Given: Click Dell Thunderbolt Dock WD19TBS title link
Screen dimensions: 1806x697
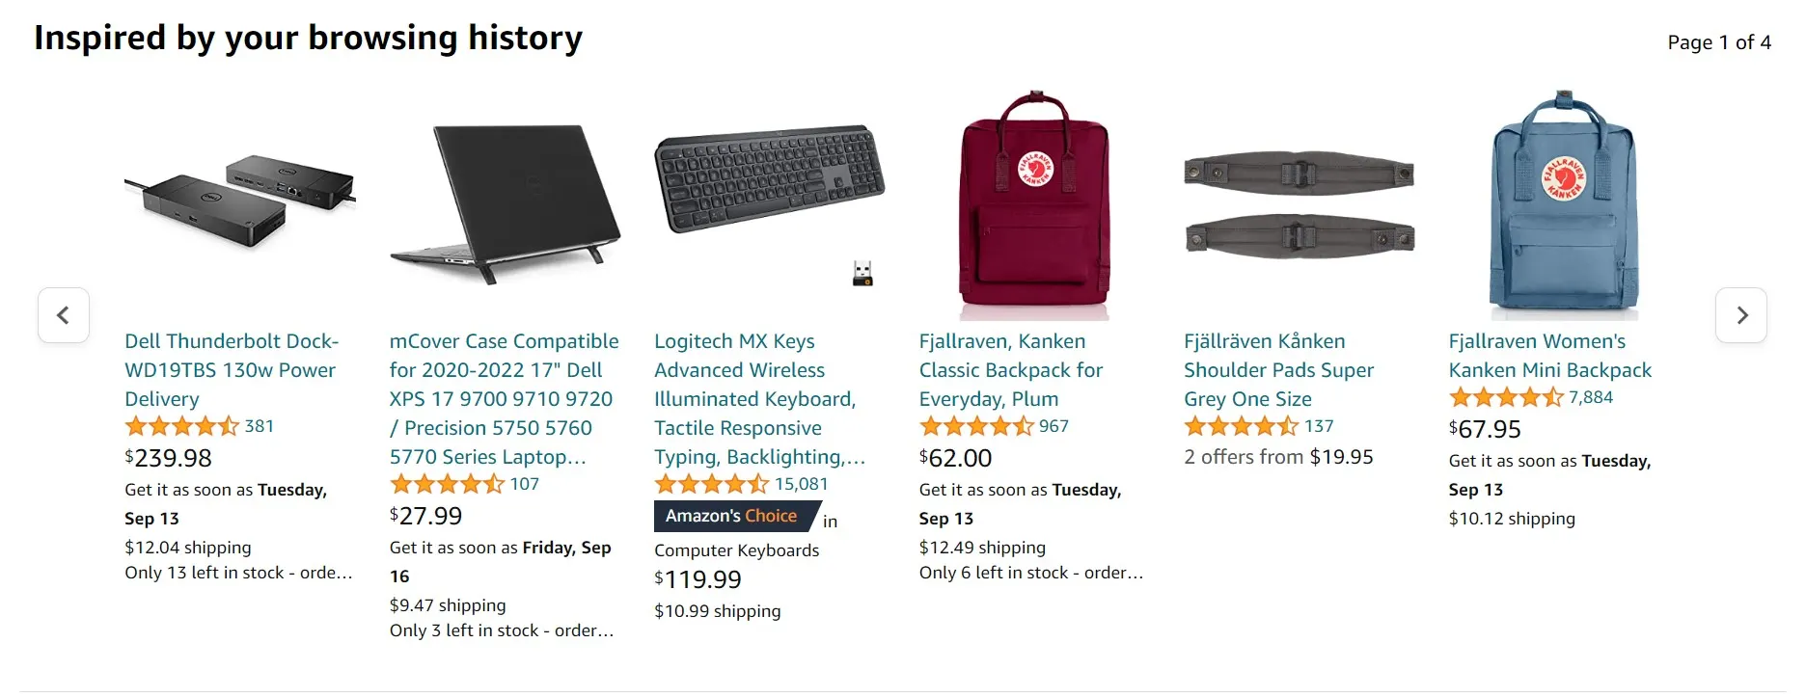Looking at the screenshot, I should [x=231, y=370].
